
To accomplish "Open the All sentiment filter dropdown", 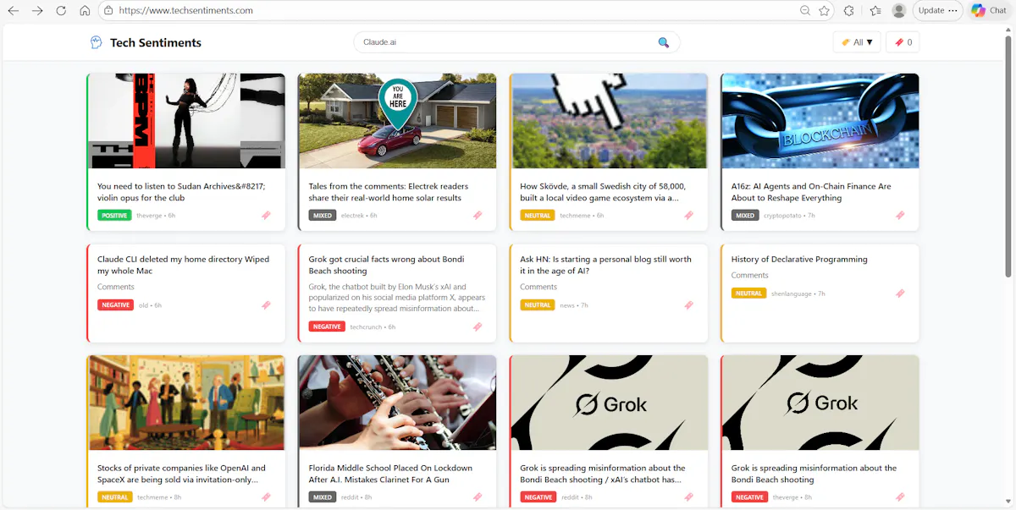I will (857, 42).
